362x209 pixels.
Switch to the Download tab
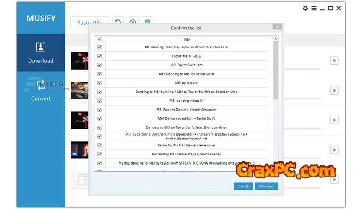click(x=41, y=52)
